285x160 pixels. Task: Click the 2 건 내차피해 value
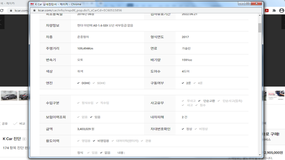click(x=184, y=117)
